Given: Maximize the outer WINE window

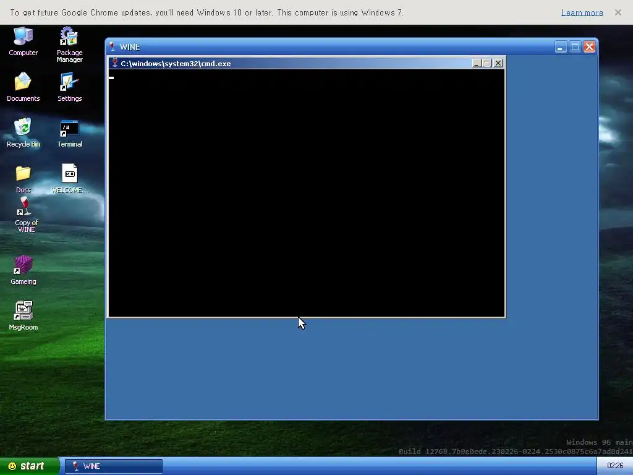Looking at the screenshot, I should click(x=575, y=47).
